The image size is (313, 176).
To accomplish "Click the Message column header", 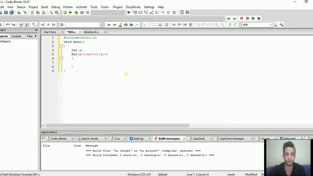I will (x=92, y=146).
